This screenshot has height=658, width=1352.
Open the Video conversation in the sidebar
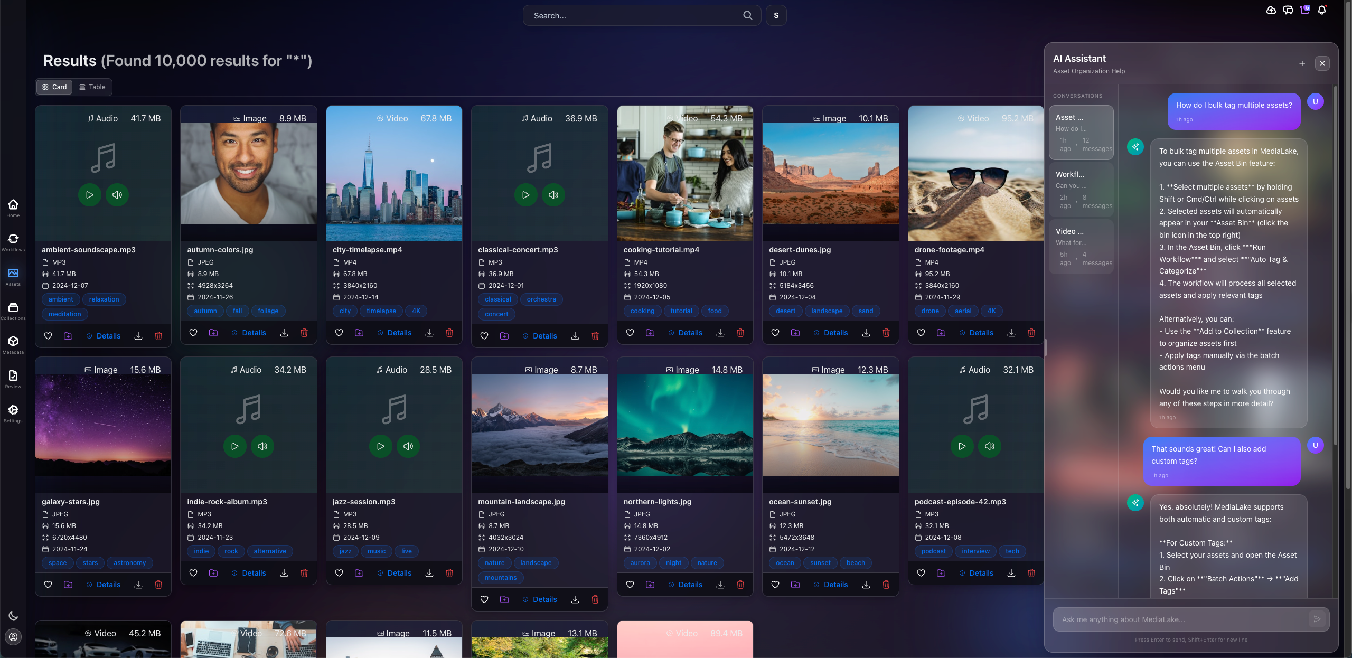pyautogui.click(x=1082, y=246)
